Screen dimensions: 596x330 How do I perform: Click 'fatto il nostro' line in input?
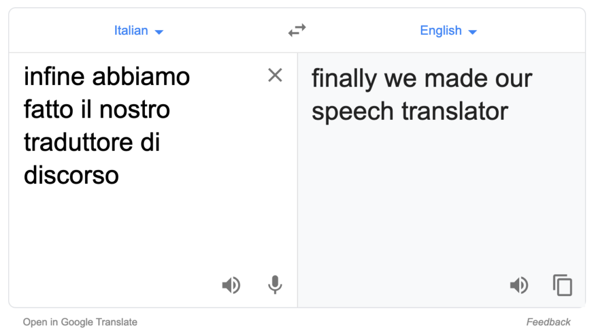(x=97, y=109)
